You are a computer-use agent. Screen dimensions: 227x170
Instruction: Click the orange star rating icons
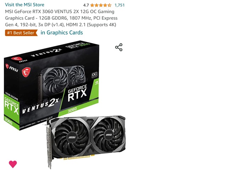click(x=101, y=5)
